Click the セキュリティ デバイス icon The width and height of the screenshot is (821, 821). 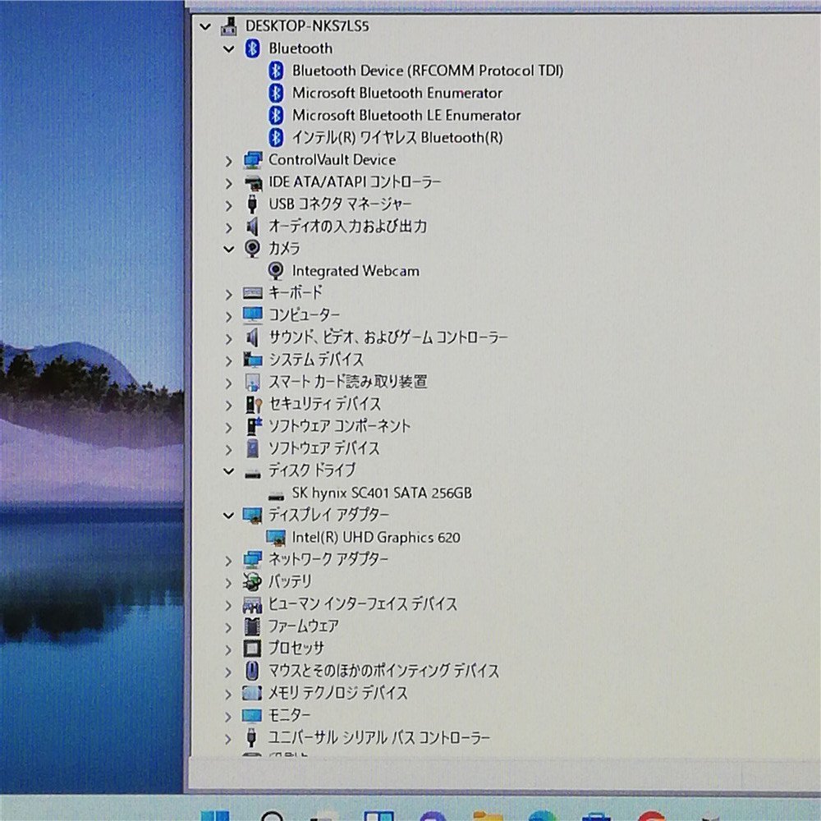[254, 404]
